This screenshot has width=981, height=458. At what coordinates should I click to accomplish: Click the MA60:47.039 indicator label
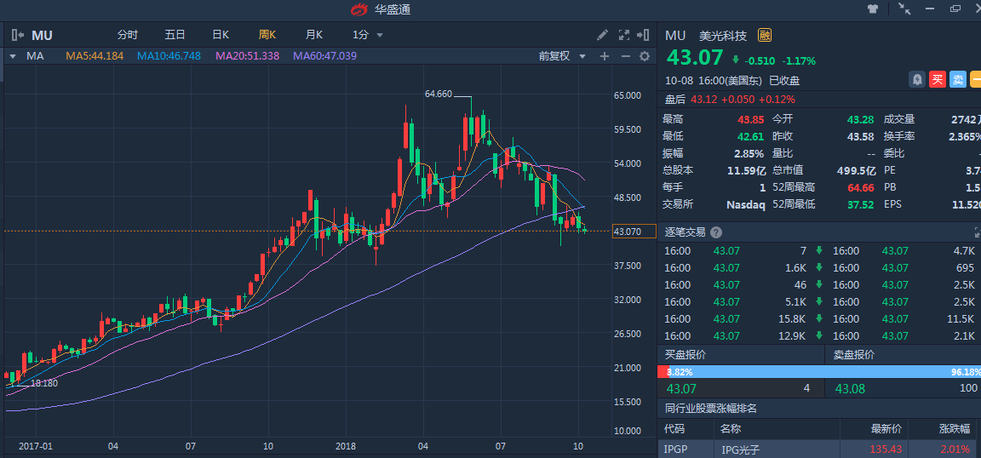point(324,56)
